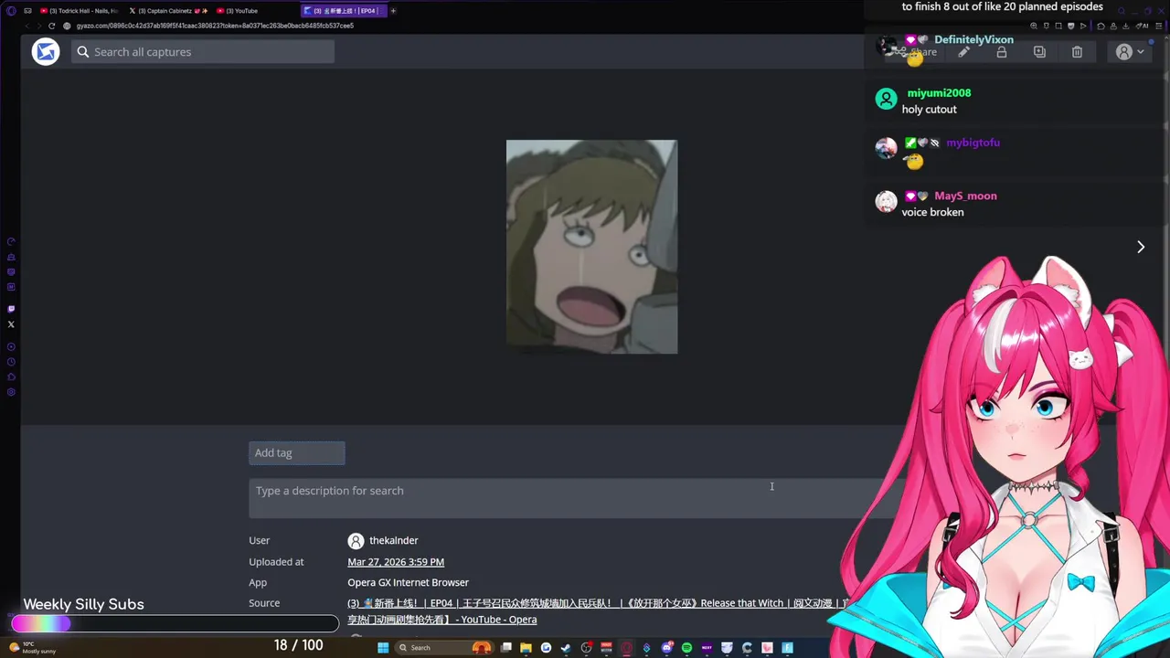Switch to Captain Cabinetz X tab
The height and width of the screenshot is (658, 1170).
pos(168,11)
